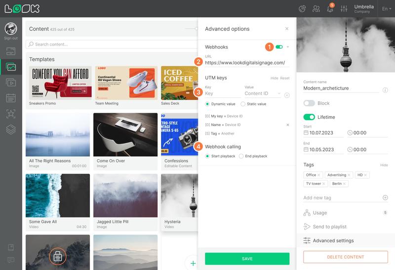Viewport: 395px width, 270px height.
Task: Toggle the Webhooks switch
Action: point(279,47)
